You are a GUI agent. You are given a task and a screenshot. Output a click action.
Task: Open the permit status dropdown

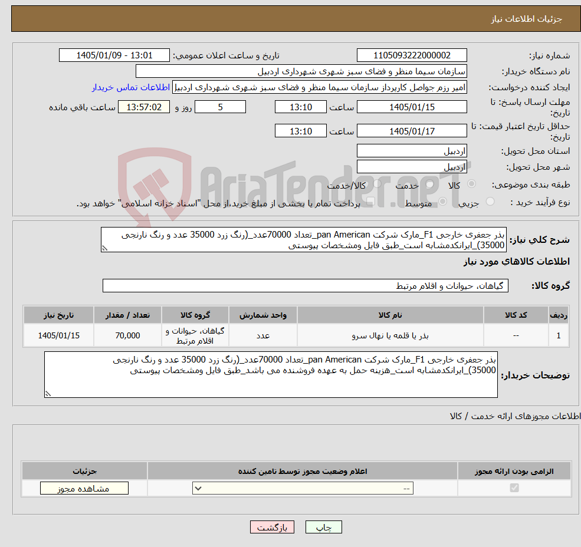[x=303, y=488]
